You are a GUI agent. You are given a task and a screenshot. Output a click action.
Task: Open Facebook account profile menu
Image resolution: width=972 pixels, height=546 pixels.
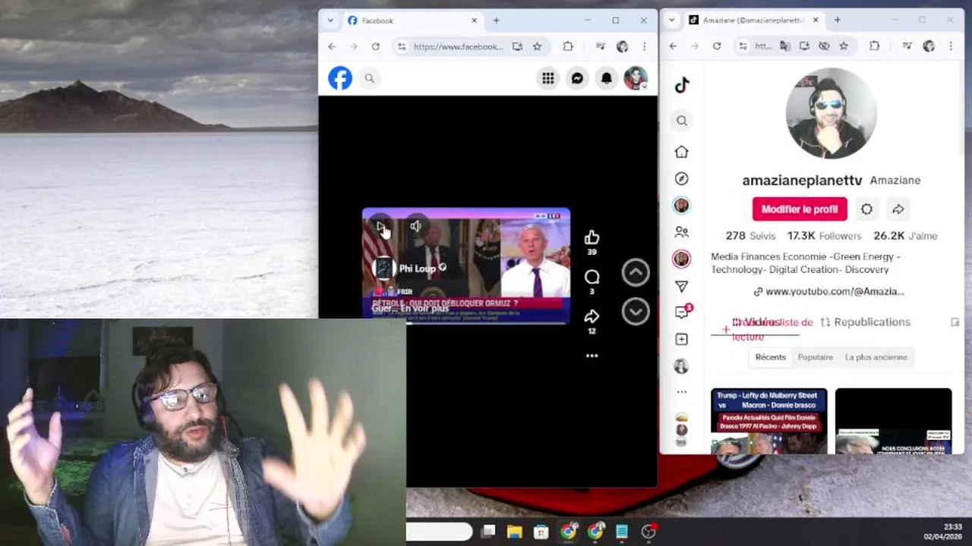click(636, 78)
